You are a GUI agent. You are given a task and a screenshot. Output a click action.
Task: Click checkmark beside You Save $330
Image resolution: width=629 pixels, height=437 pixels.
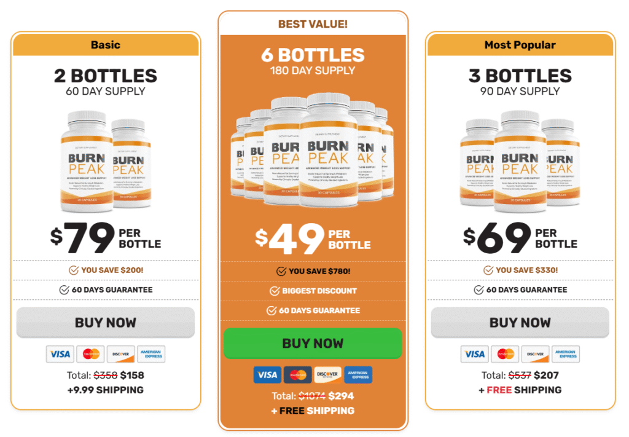pyautogui.click(x=488, y=270)
